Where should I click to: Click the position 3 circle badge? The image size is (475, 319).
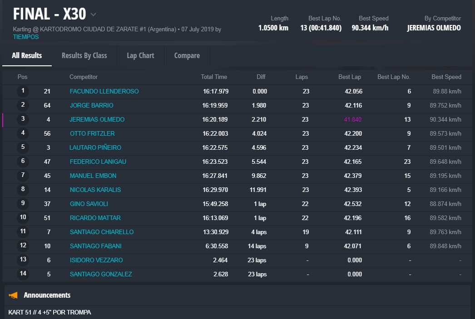[x=23, y=119]
